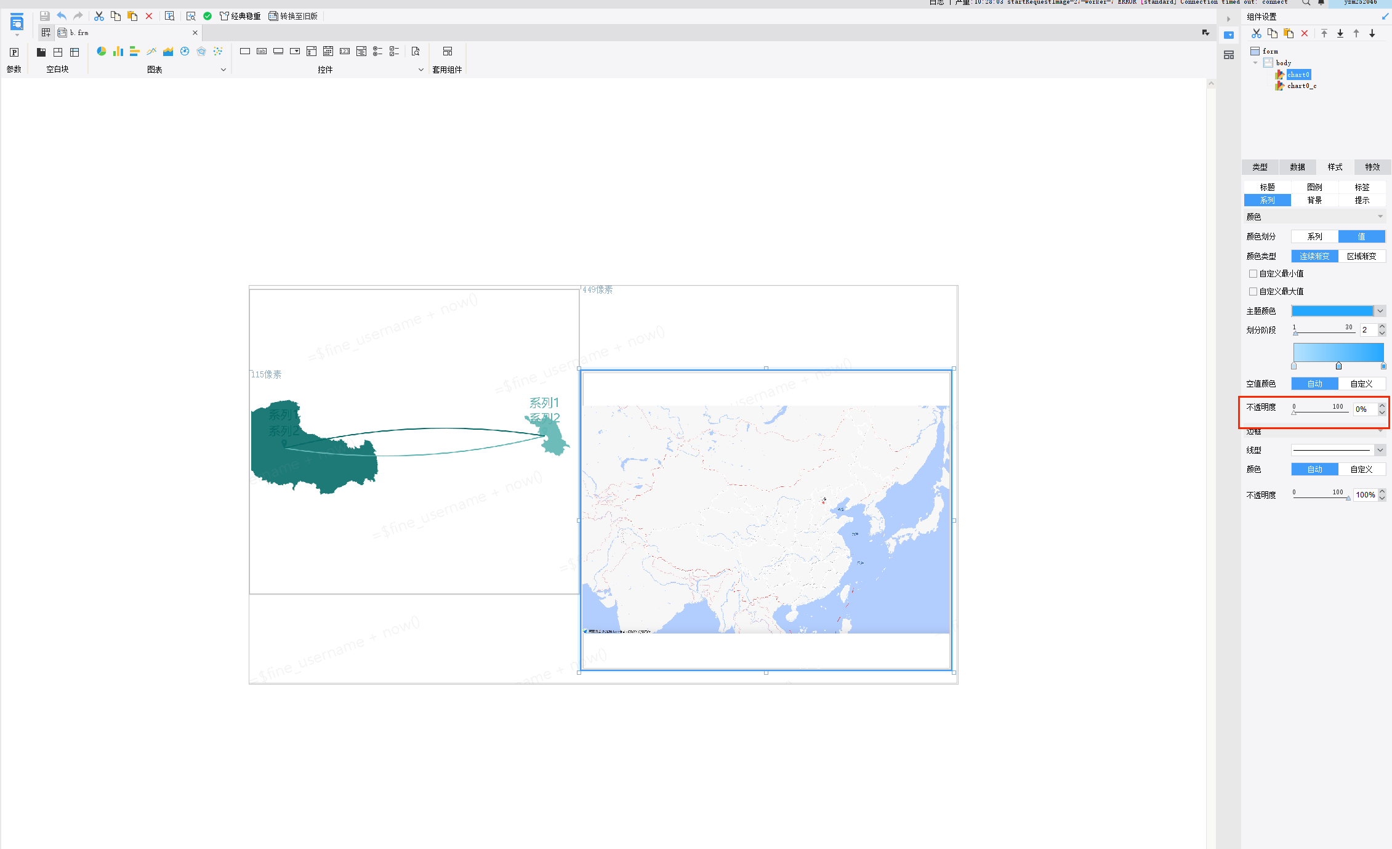This screenshot has width=1392, height=849.
Task: Expand the 图表 chart list arrow
Action: coord(223,70)
